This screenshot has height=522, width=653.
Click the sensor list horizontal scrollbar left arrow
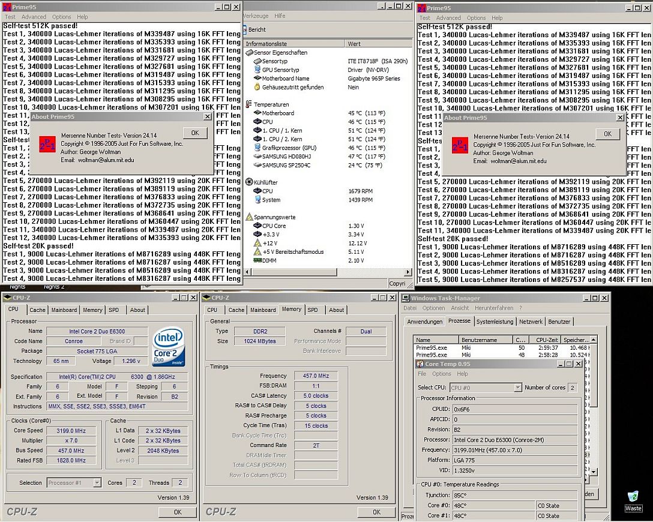pyautogui.click(x=247, y=272)
